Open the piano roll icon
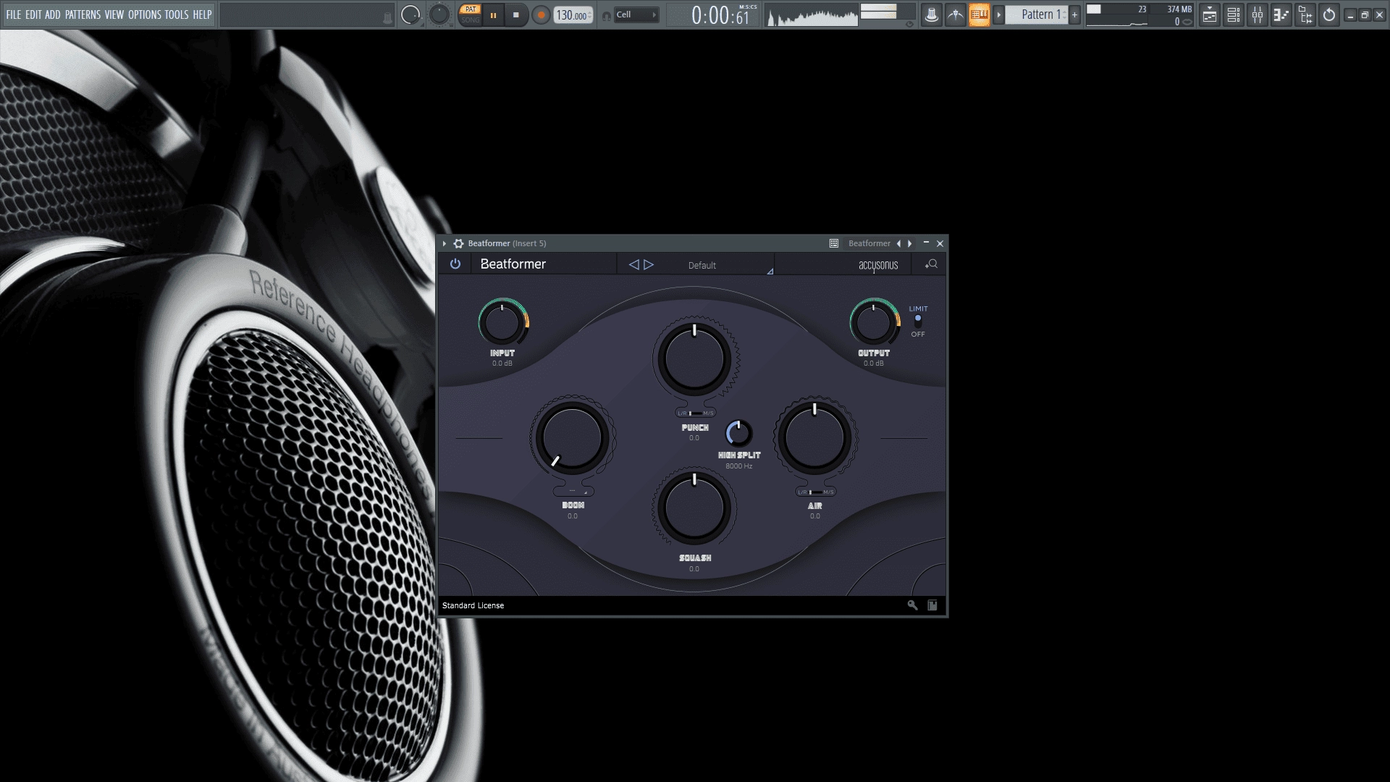Image resolution: width=1390 pixels, height=782 pixels. (1281, 14)
